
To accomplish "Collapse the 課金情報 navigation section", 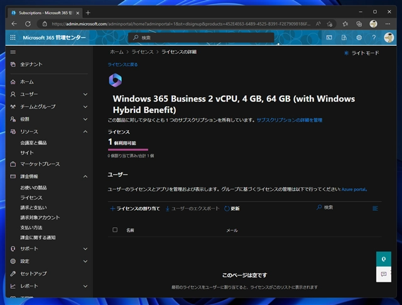I will 85,176.
